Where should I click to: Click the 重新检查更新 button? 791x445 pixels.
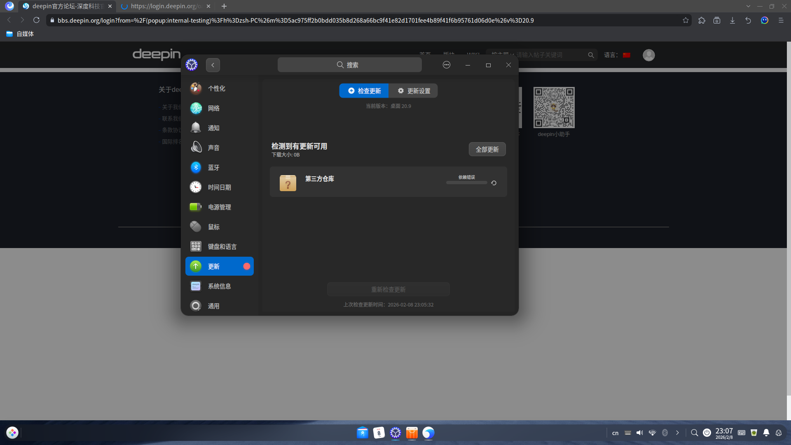click(388, 290)
